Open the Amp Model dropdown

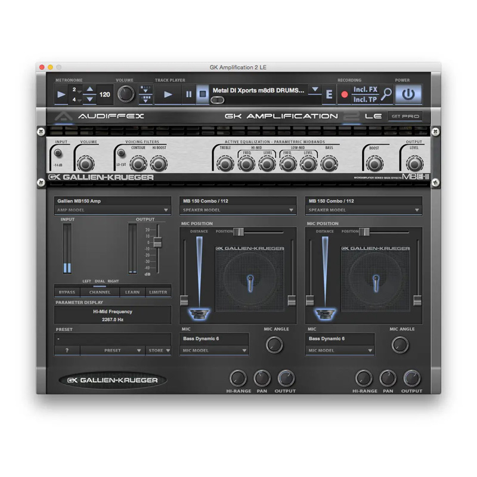[113, 210]
